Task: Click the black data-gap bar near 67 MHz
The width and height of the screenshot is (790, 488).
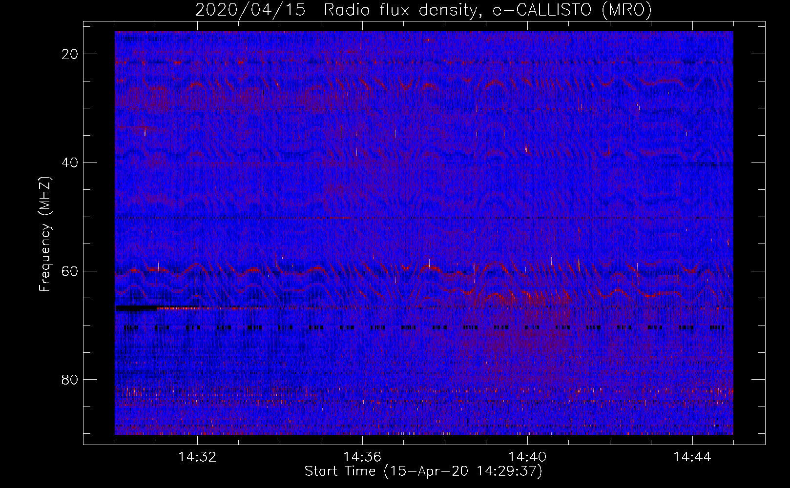Action: 137,308
